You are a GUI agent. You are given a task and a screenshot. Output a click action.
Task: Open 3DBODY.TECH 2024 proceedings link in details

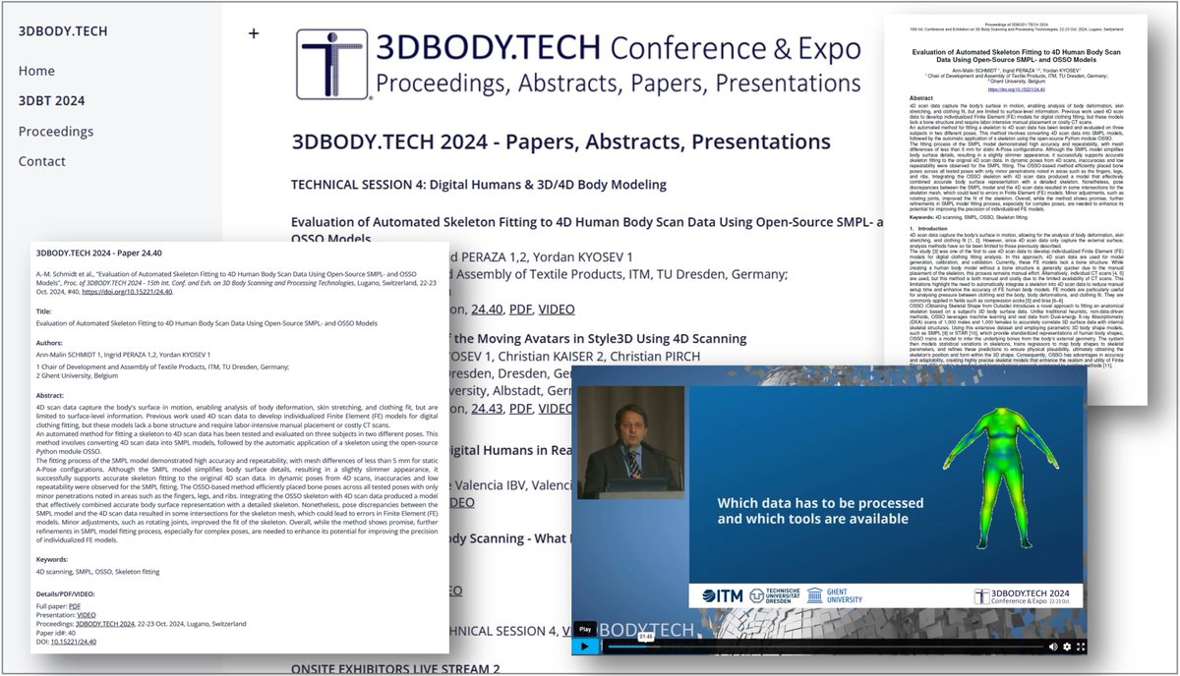coord(105,624)
